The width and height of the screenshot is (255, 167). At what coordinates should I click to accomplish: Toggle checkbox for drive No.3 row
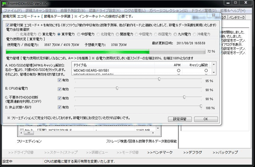pyautogui.click(x=22, y=129)
